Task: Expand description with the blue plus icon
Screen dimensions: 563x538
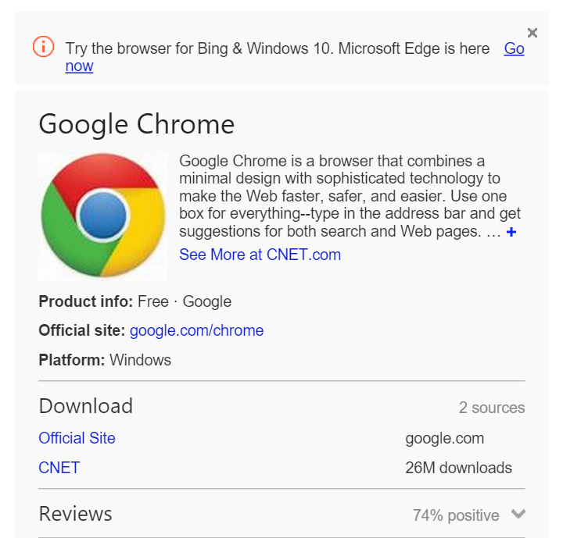Action: [511, 232]
